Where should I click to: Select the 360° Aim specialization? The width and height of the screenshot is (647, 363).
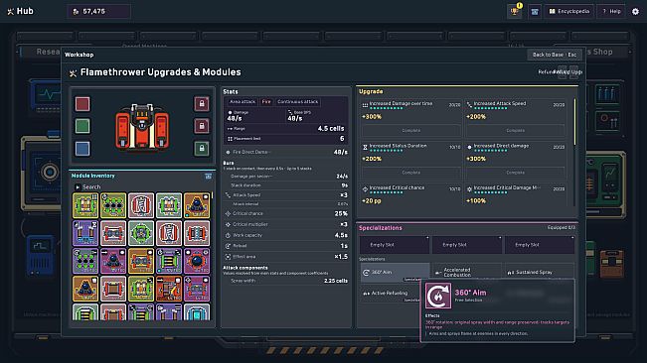[x=395, y=273]
